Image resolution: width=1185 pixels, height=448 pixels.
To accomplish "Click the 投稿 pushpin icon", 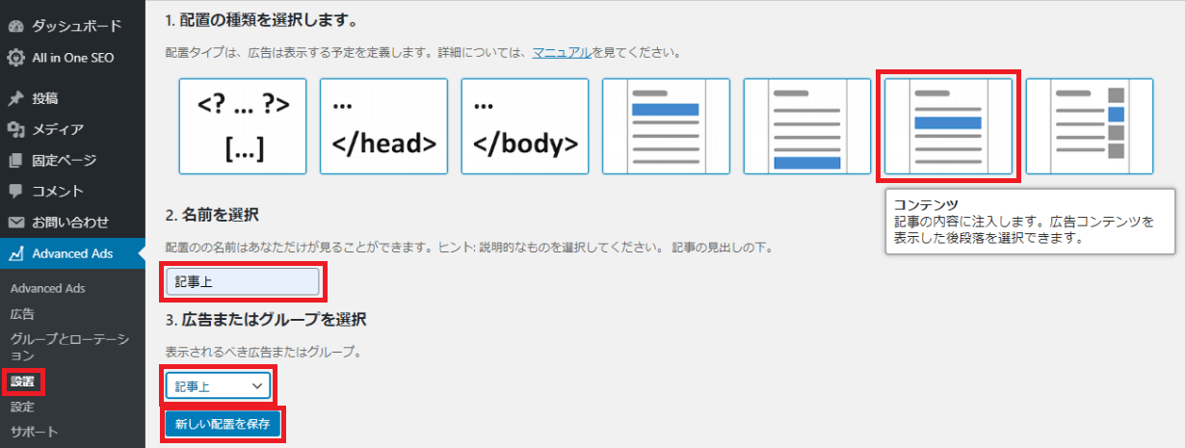I will pos(15,98).
